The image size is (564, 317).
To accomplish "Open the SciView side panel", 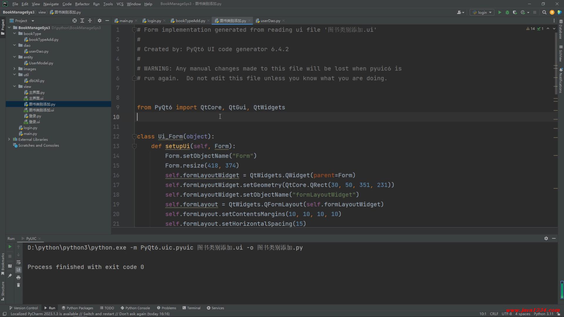I will point(561,53).
